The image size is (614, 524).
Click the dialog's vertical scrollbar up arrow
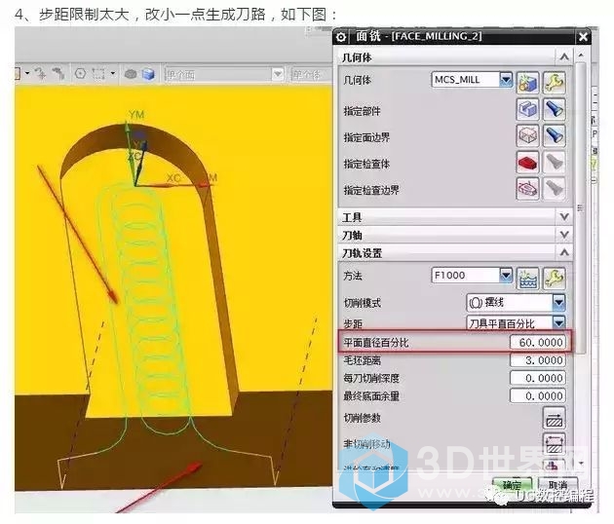click(x=581, y=56)
